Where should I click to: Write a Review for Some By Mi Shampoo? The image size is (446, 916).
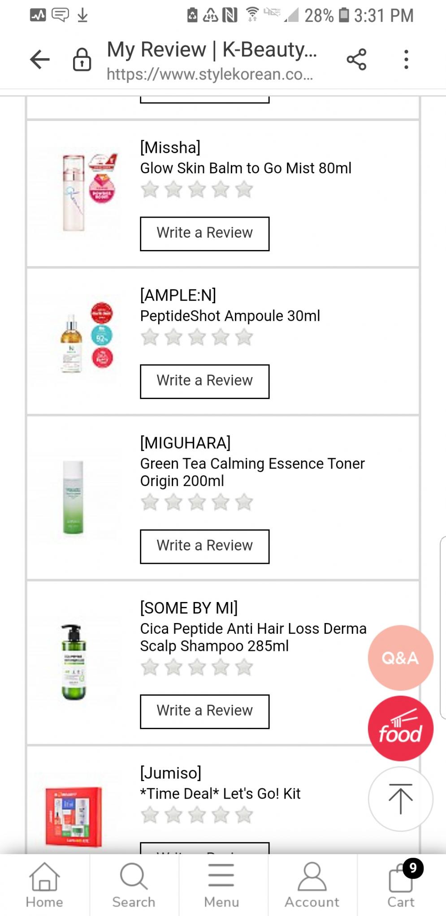click(205, 712)
